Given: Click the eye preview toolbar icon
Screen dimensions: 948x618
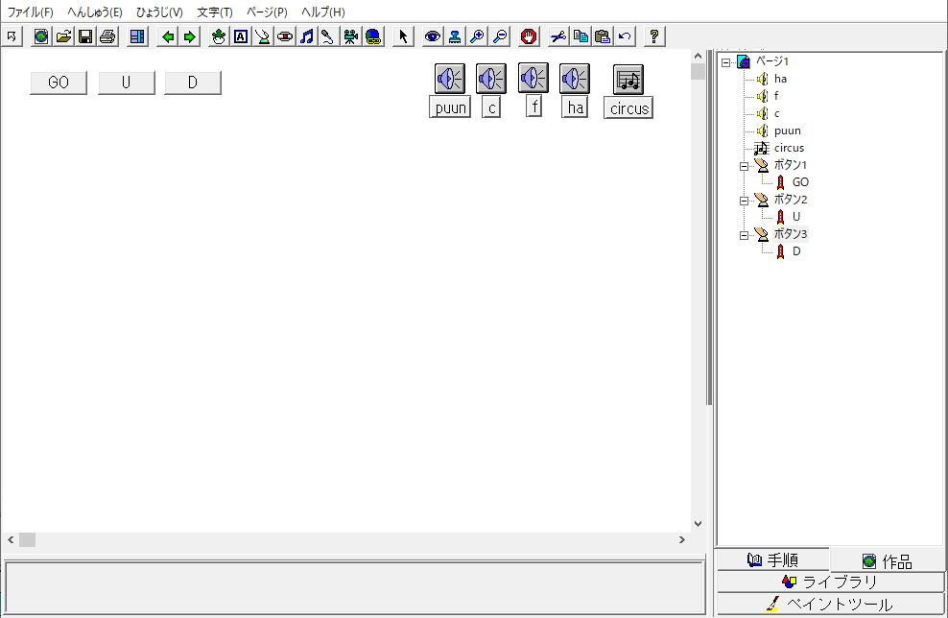Looking at the screenshot, I should pyautogui.click(x=433, y=36).
